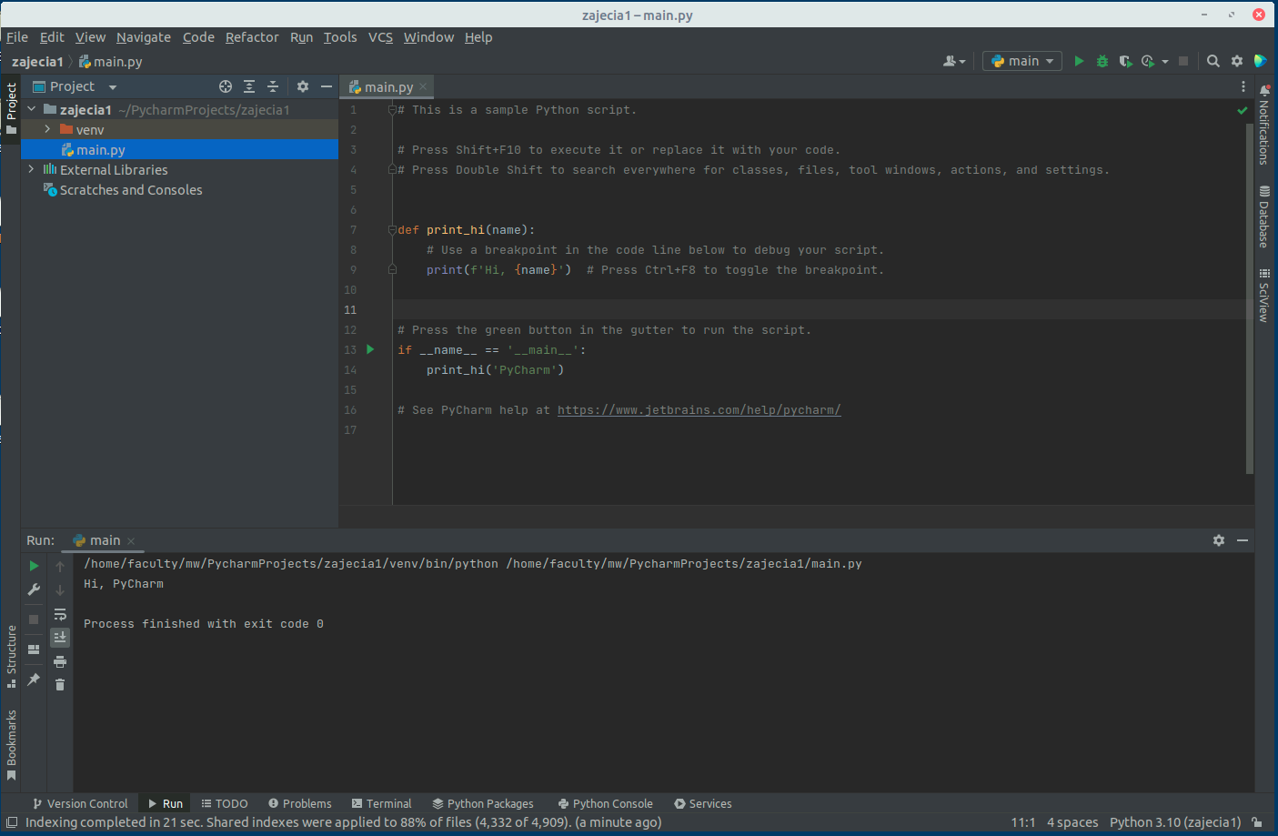Open run configuration wrench icon
Image resolution: width=1278 pixels, height=836 pixels.
pos(34,589)
